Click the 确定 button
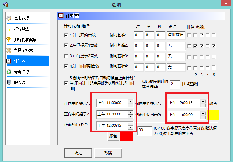233x162 pixels. pos(78,153)
